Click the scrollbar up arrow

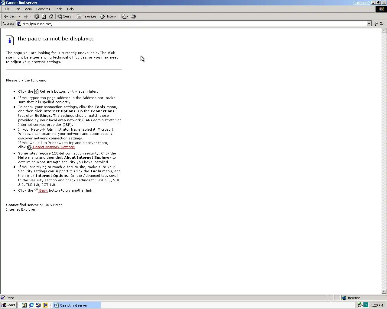point(384,31)
